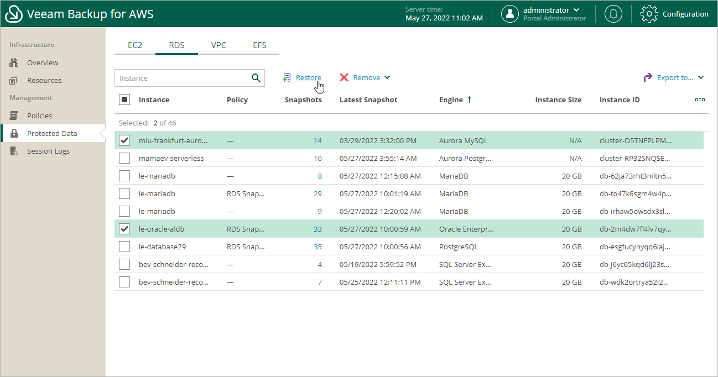Click the administrator user avatar icon
This screenshot has height=377, width=718.
[x=509, y=14]
